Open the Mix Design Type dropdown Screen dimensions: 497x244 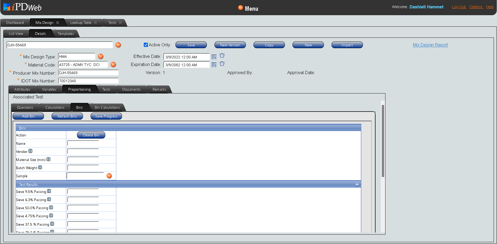tap(101, 57)
